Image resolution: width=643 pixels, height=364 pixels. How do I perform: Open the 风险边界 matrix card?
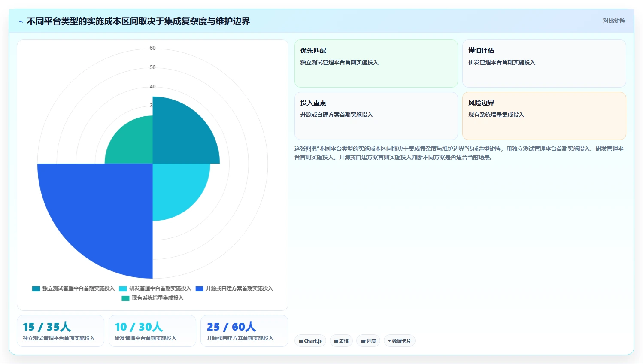544,116
